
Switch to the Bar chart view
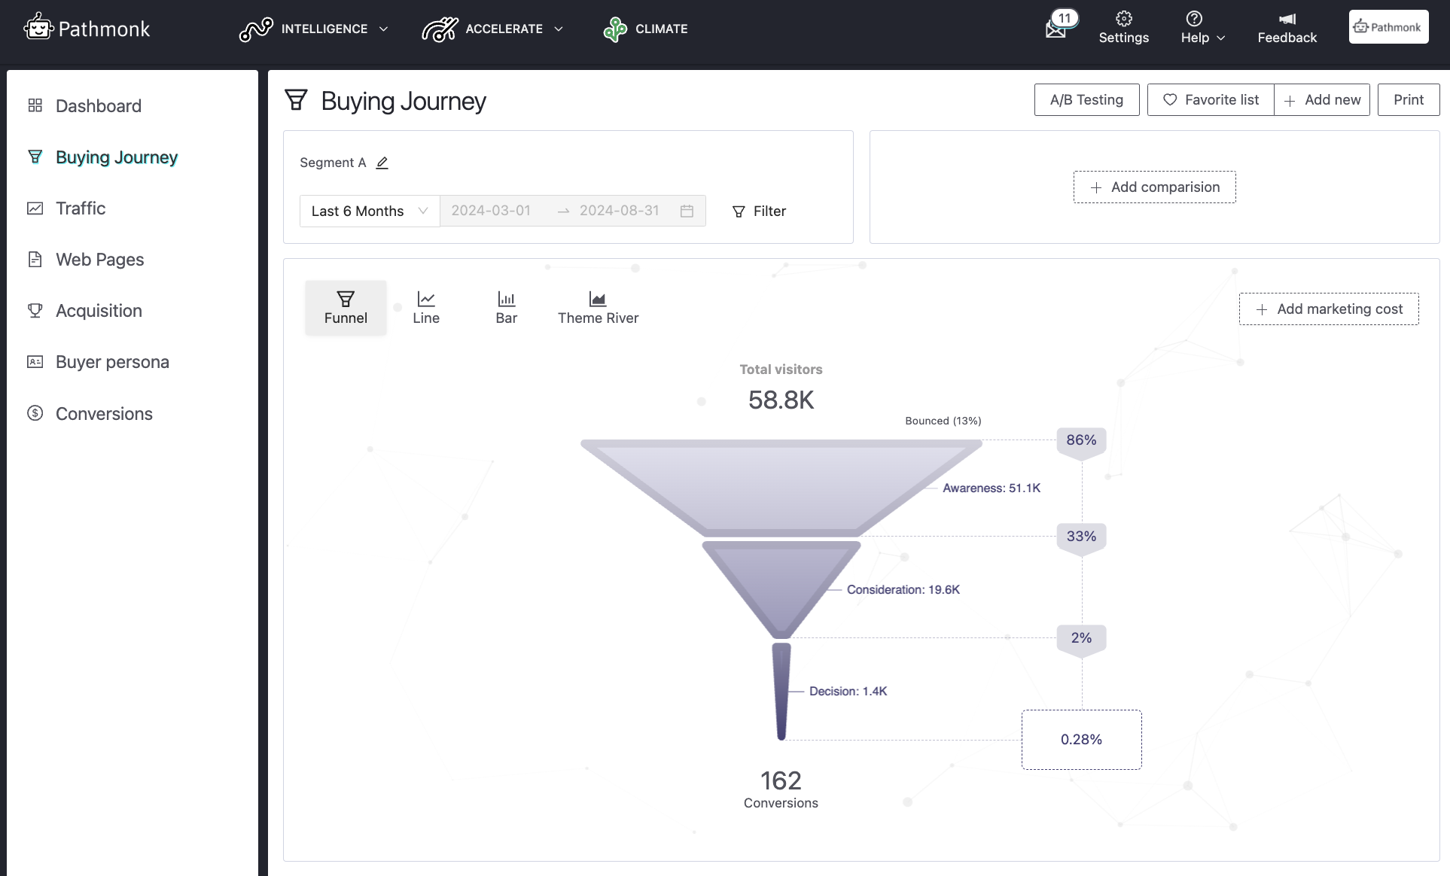[x=506, y=307]
